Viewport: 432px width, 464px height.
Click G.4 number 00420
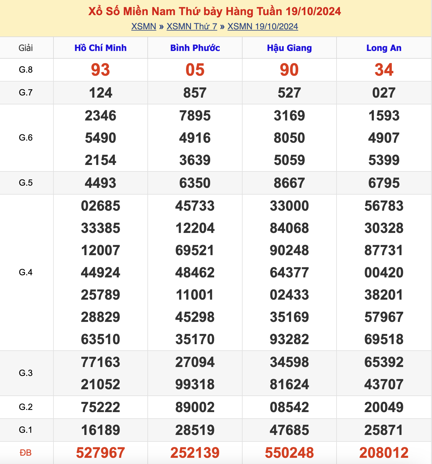384,273
